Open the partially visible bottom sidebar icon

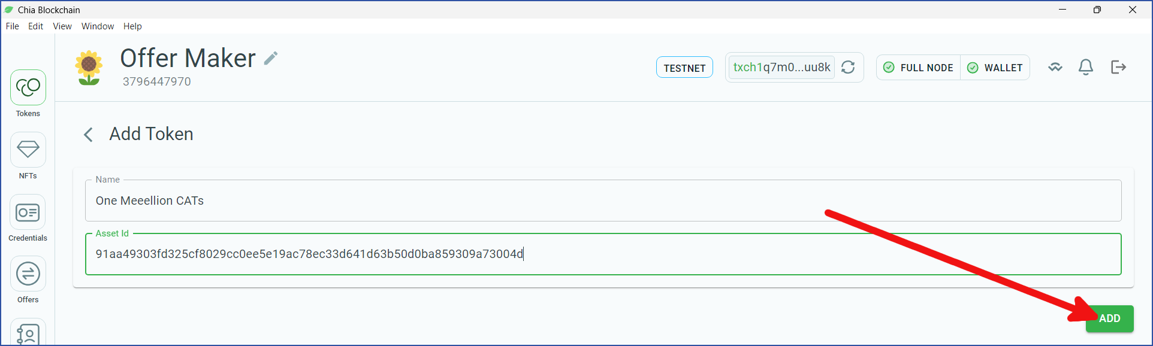28,333
